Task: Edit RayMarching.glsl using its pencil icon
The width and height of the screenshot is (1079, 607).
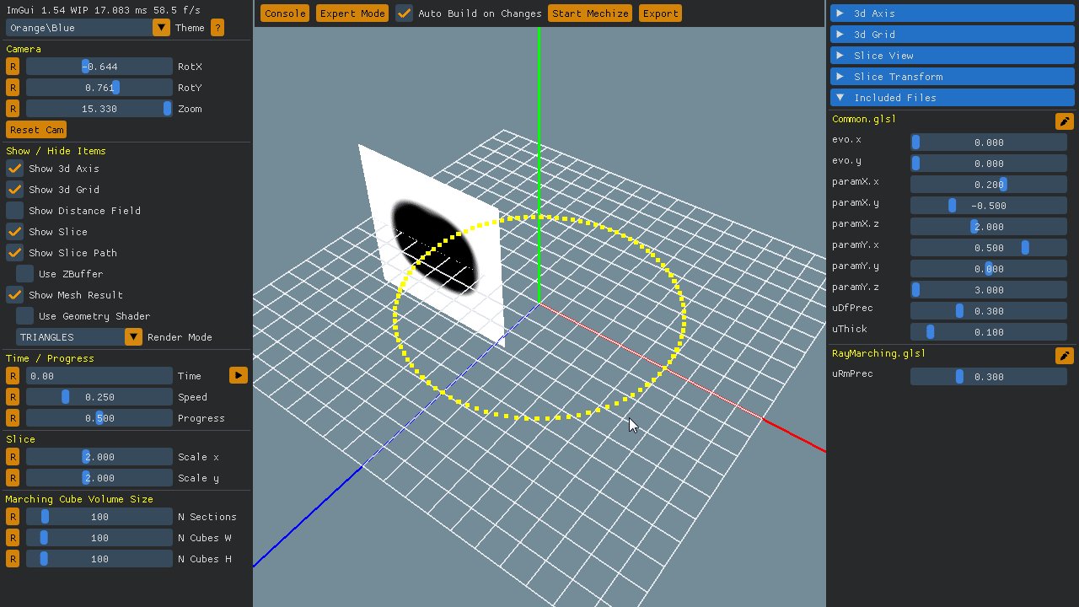Action: (1064, 355)
